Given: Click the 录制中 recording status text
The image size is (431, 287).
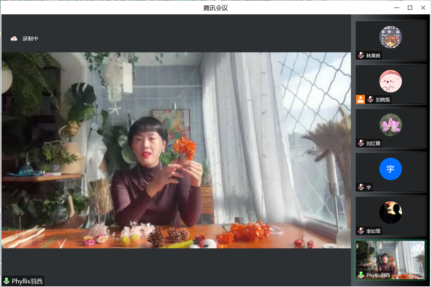Looking at the screenshot, I should [30, 39].
